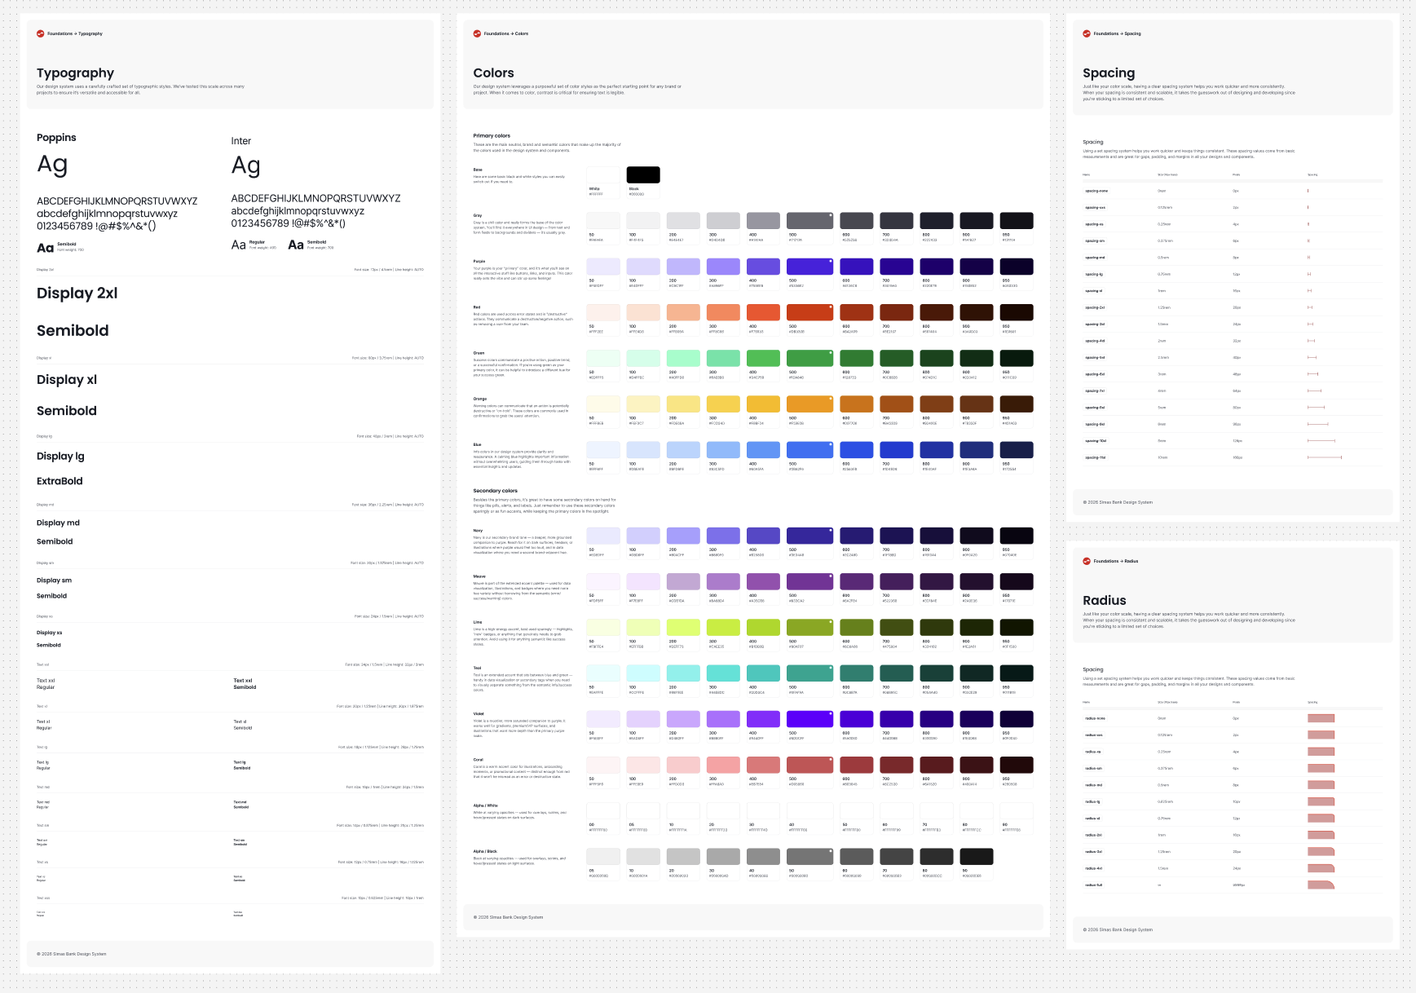The image size is (1416, 993).
Task: Click the 'Secondary colors' section heading
Action: point(496,491)
